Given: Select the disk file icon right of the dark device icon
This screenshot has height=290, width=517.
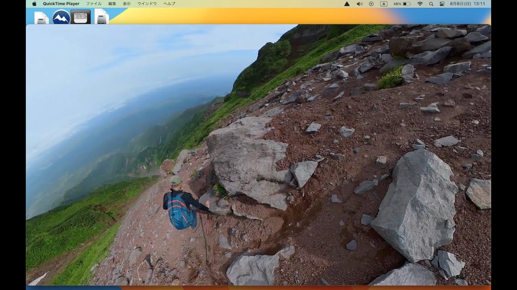Looking at the screenshot, I should [x=102, y=17].
